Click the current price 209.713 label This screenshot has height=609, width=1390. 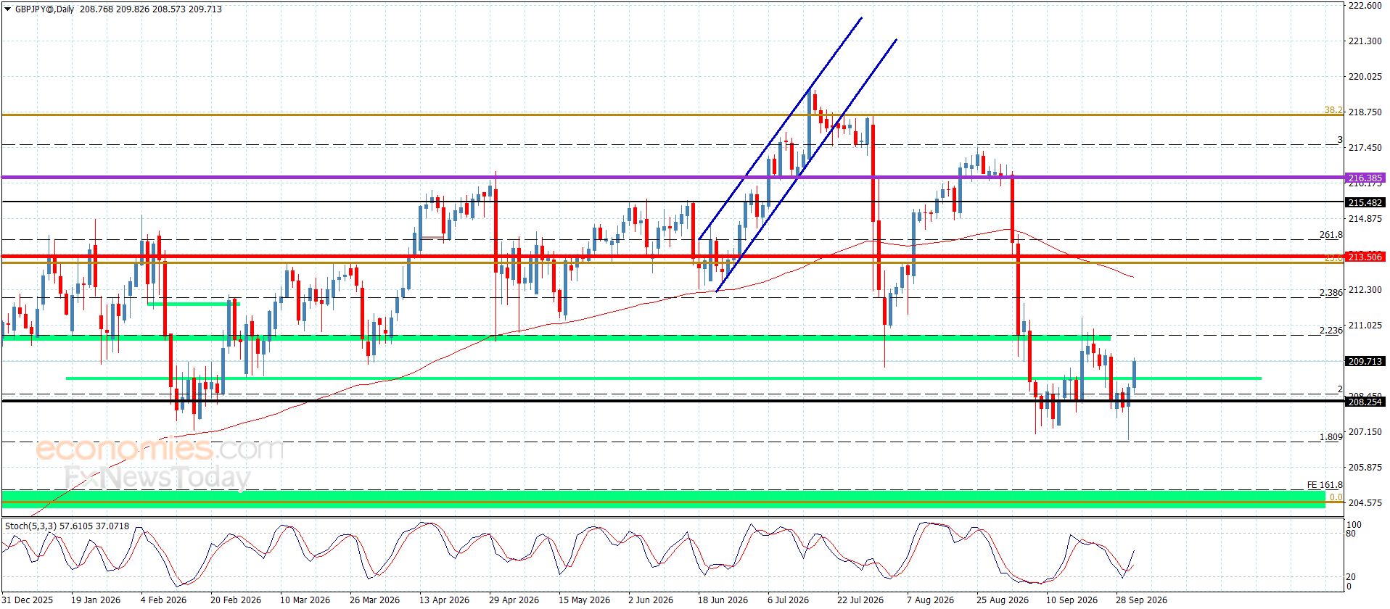pos(1365,361)
